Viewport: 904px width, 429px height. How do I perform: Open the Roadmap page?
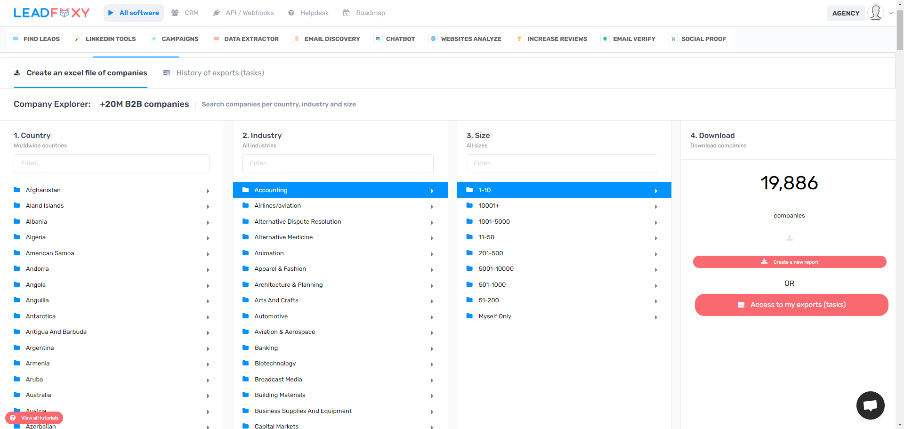[x=364, y=13]
